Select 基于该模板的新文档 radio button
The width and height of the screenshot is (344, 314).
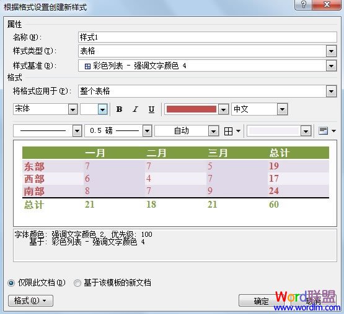pos(77,283)
